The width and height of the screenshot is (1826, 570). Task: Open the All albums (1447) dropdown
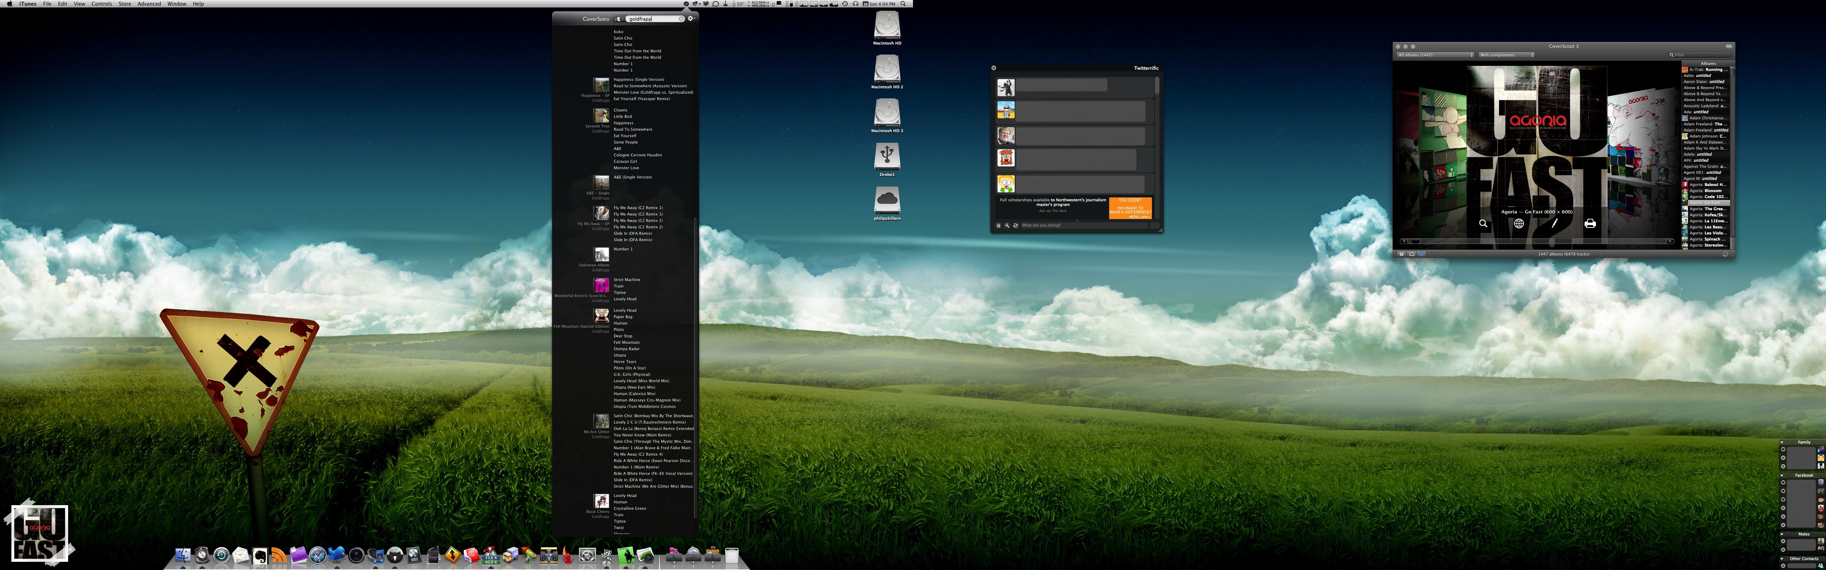1435,55
